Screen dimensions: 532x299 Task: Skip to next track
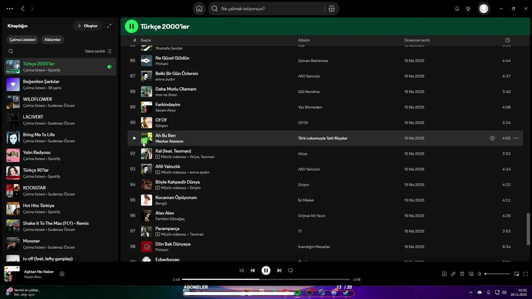(279, 270)
